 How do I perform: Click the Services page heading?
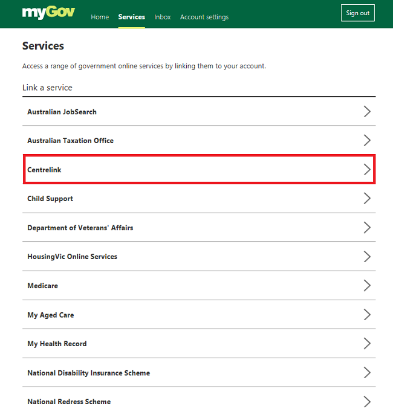coord(43,46)
